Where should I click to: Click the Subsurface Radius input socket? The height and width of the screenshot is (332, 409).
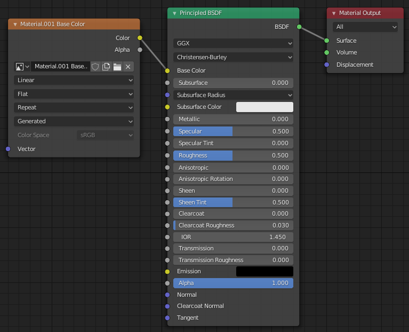167,95
